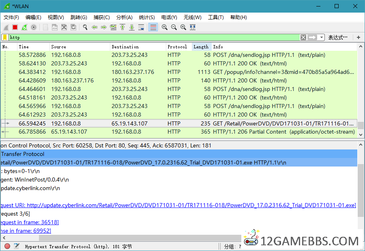This screenshot has height=251, width=365.
Task: Stop the running capture with the red square
Action: coord(15,28)
